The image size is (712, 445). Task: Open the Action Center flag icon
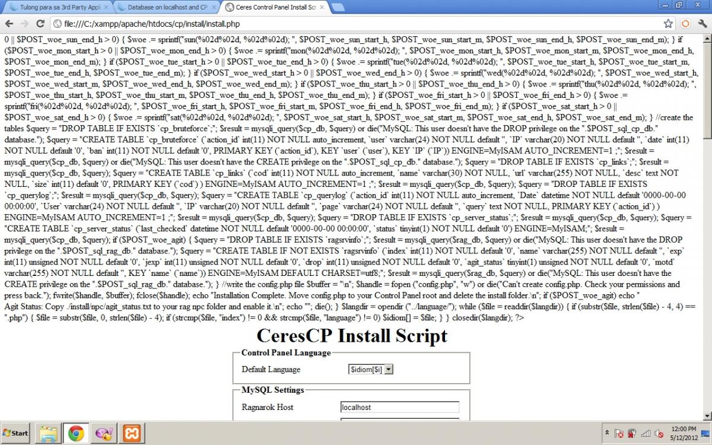coord(619,434)
